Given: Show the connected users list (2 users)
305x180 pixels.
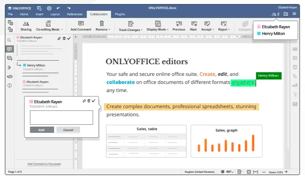Looking at the screenshot, I should tap(275, 14).
